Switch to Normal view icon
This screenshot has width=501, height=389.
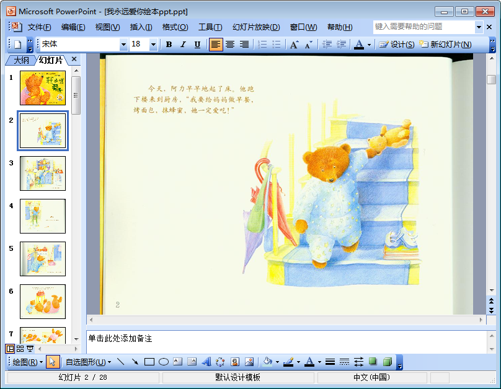pos(10,349)
